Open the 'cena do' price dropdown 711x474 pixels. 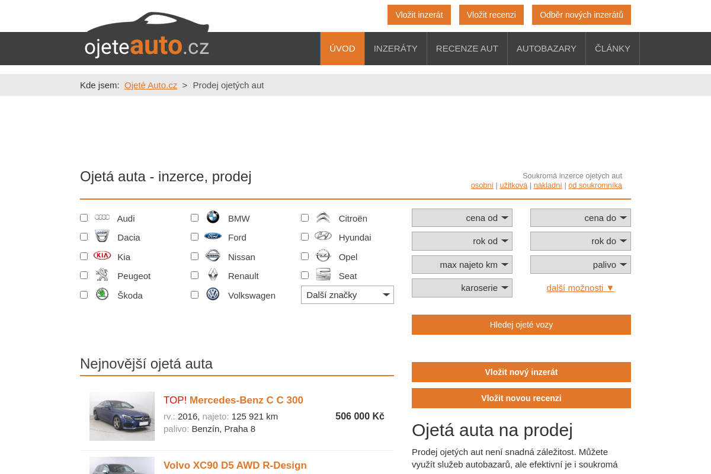point(581,217)
